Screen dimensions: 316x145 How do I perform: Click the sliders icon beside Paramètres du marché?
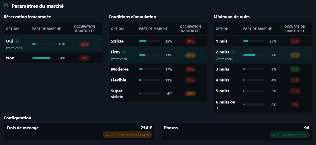(6, 6)
